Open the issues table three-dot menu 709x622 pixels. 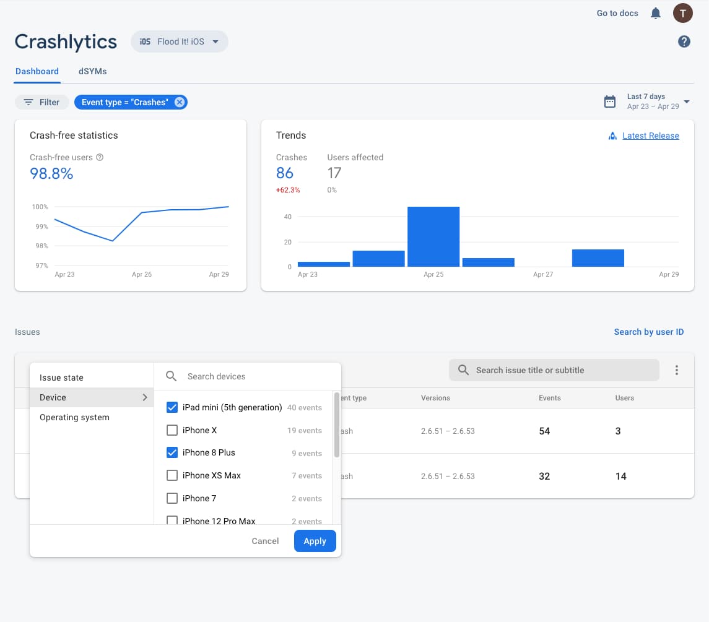[x=676, y=370]
